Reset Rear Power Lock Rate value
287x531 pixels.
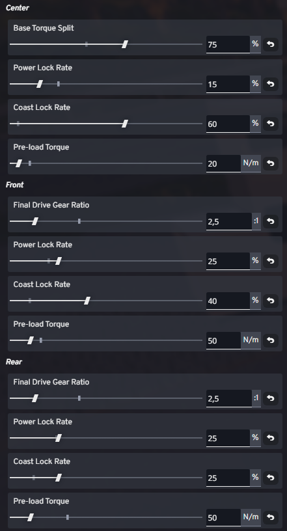pos(270,438)
